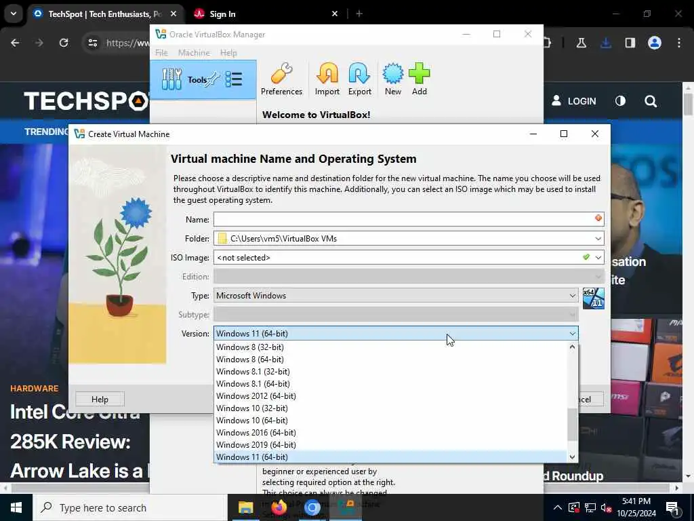Open the tab search chevron in Chrome

(14, 14)
